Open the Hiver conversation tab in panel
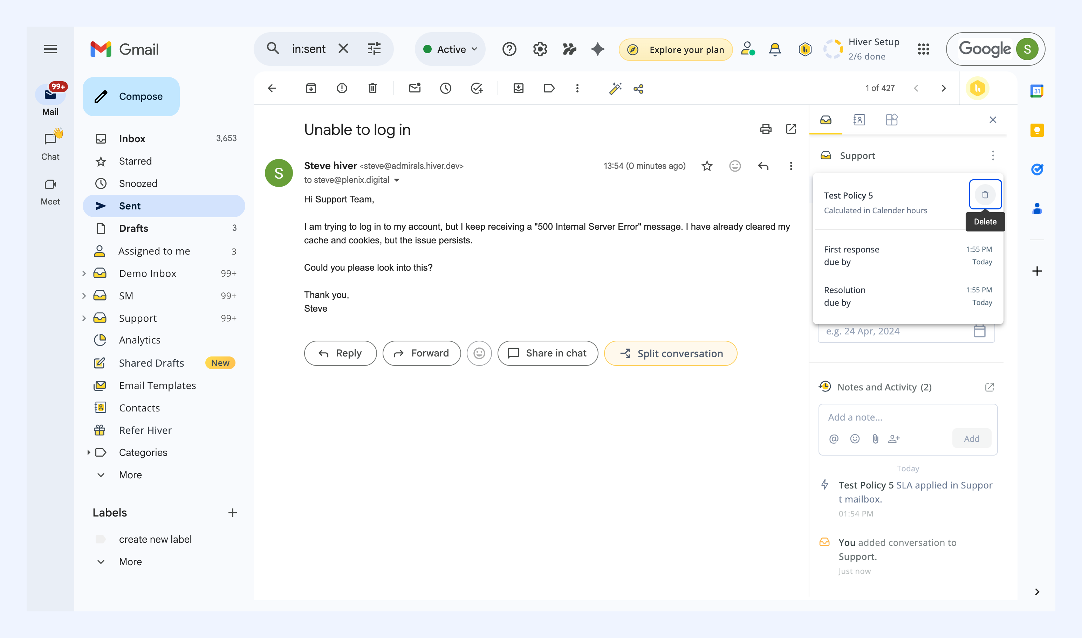 tap(826, 120)
